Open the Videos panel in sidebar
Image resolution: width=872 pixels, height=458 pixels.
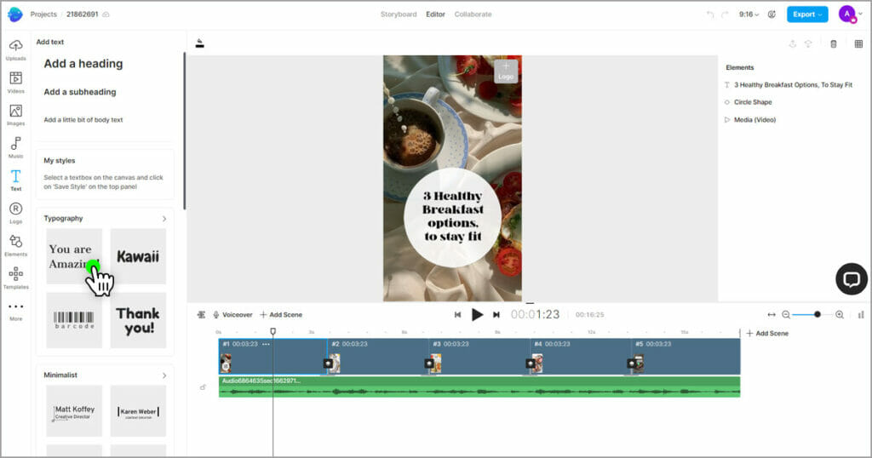pos(15,83)
